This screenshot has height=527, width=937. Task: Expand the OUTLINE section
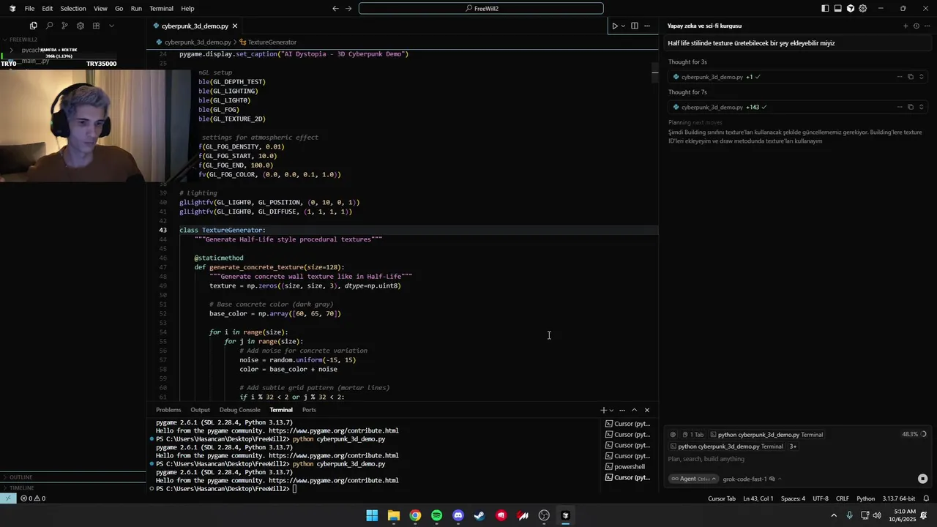pos(20,477)
